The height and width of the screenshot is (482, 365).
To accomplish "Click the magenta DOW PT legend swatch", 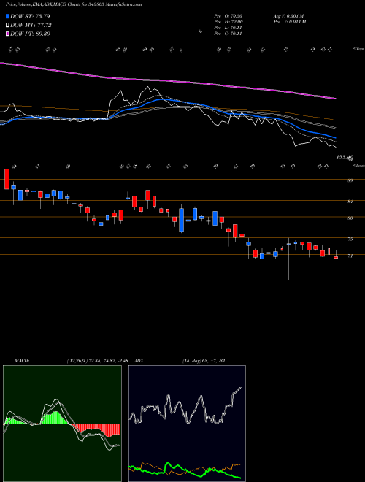I will pos(8,34).
